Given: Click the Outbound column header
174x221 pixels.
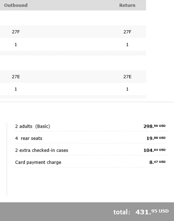Looking at the screenshot, I should tap(16, 5).
